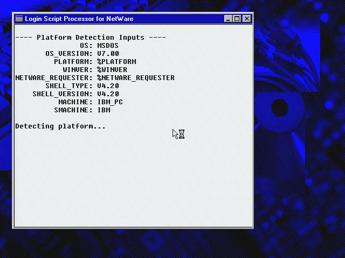Select the WINVER: %WINVER line
Image resolution: width=345 pixels, height=258 pixels.
click(x=95, y=70)
